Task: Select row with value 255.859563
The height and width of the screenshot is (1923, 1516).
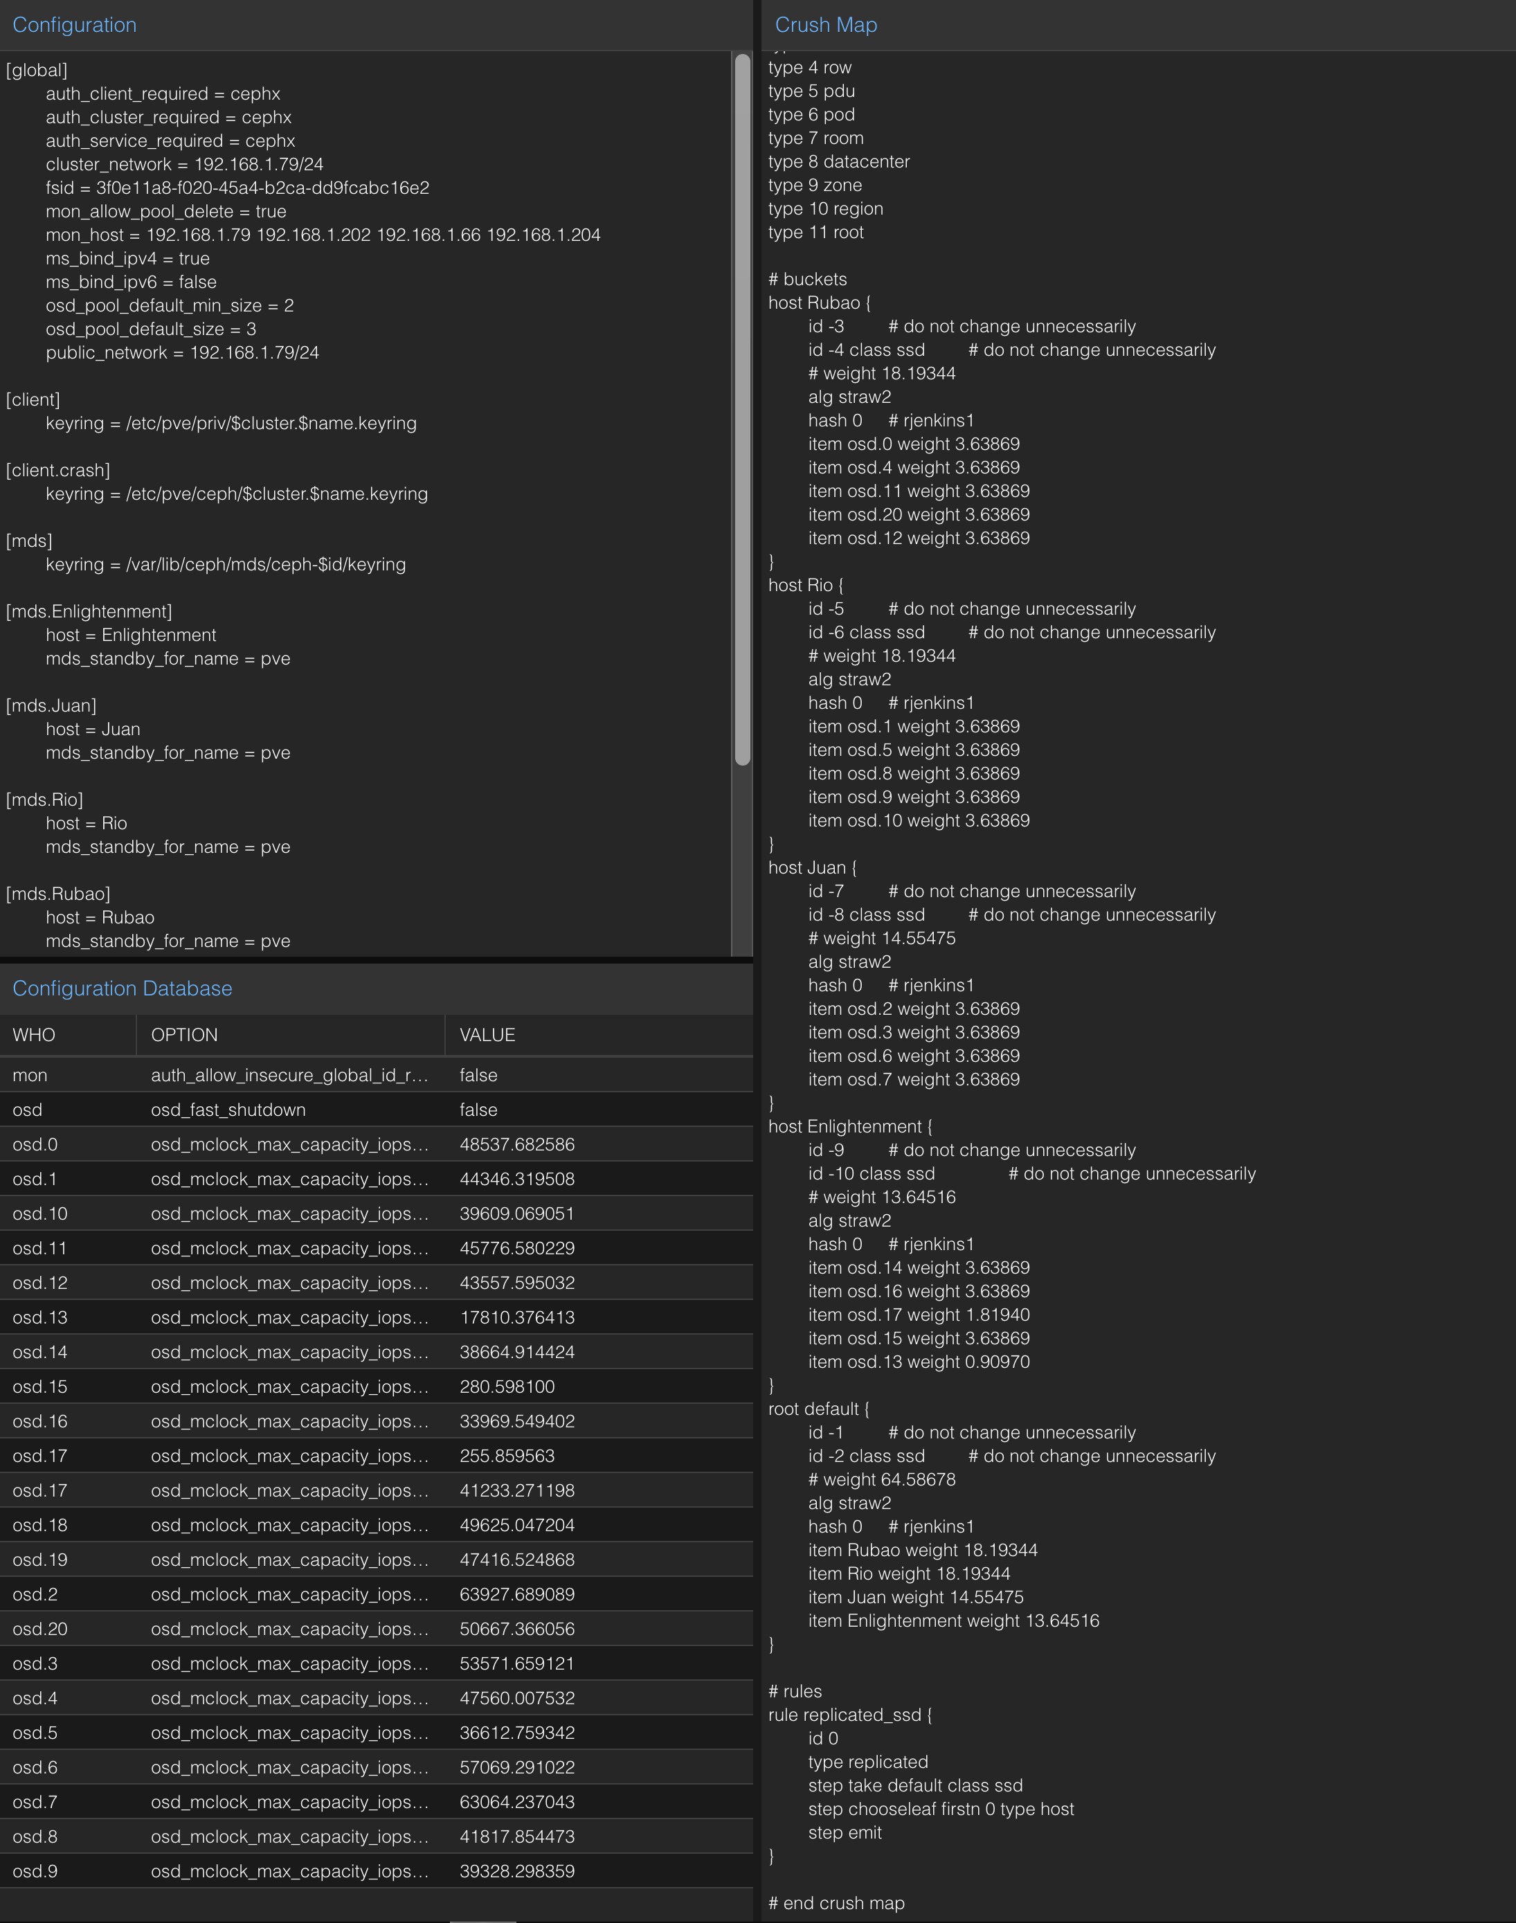Action: pyautogui.click(x=506, y=1455)
